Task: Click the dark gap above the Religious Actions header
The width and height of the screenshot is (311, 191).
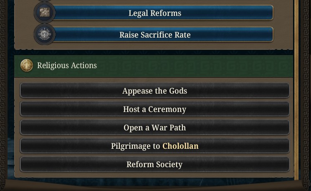Action: [154, 52]
